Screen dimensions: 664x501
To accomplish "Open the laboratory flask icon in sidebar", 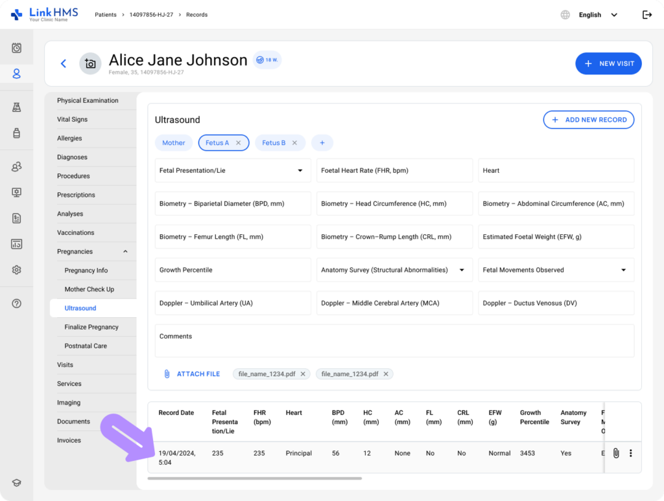I will (17, 107).
